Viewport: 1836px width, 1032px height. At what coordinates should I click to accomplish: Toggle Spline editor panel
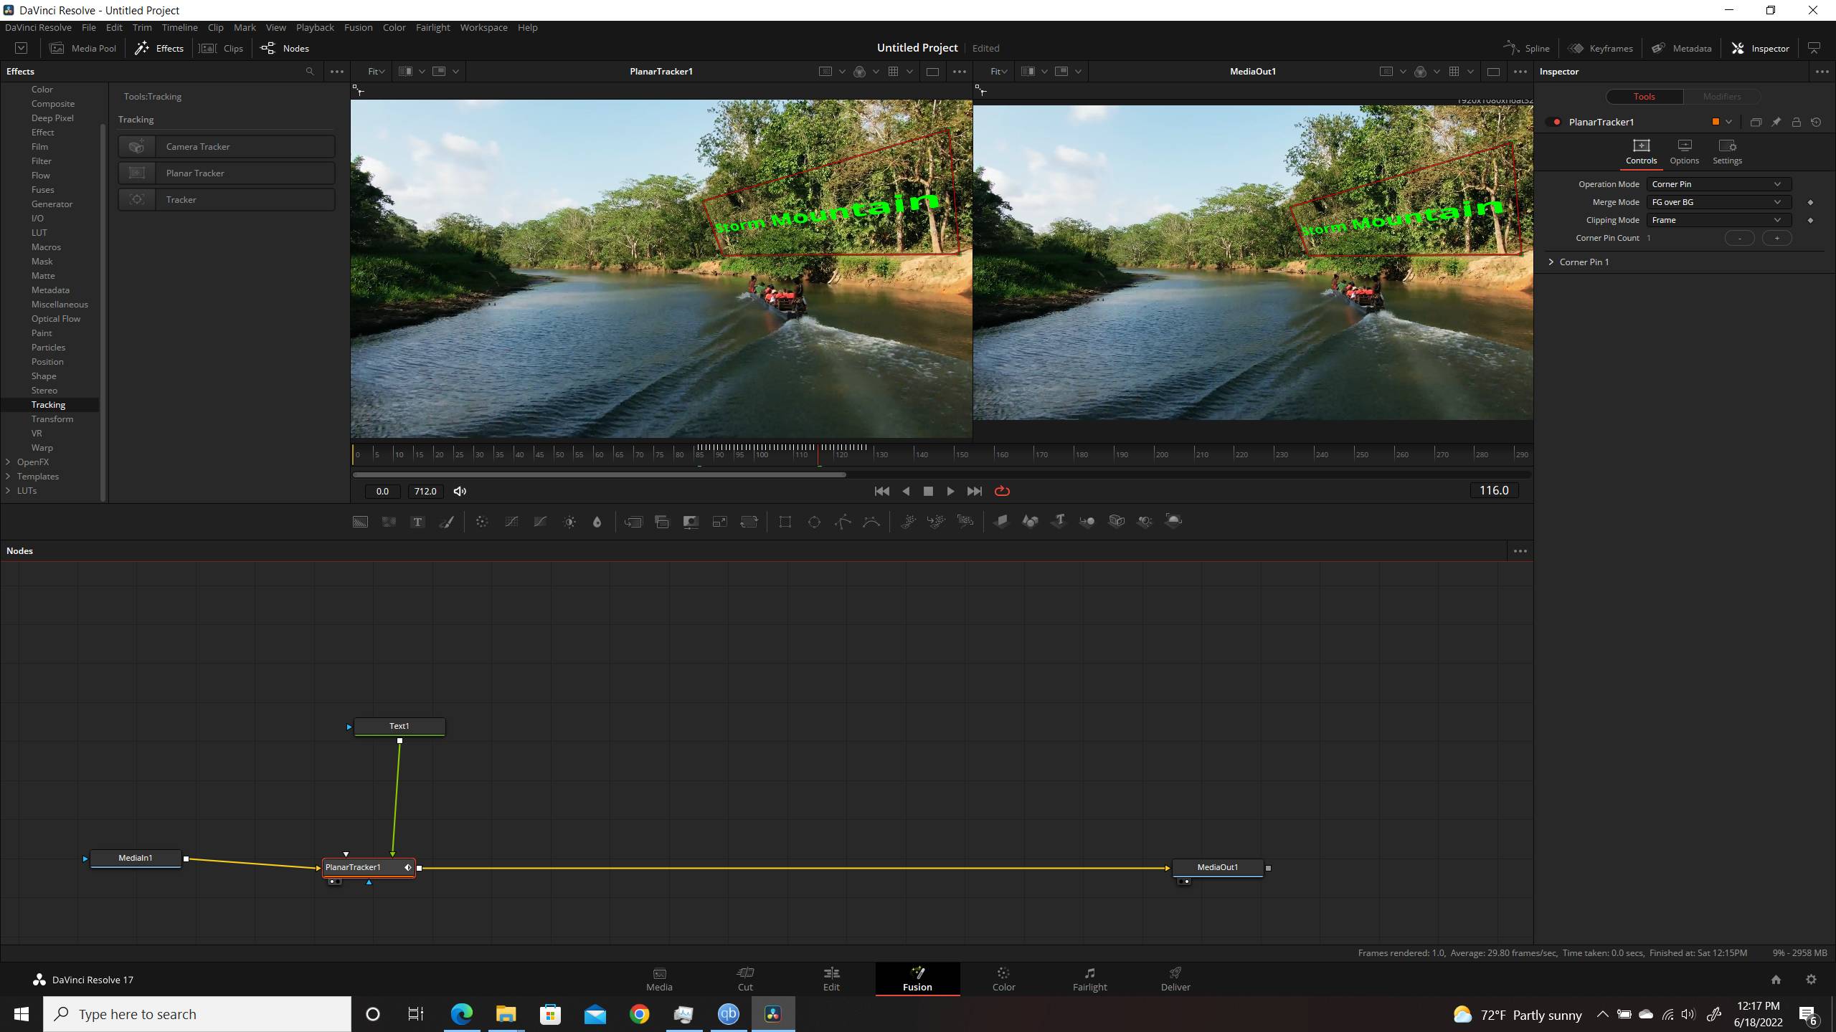(x=1526, y=48)
